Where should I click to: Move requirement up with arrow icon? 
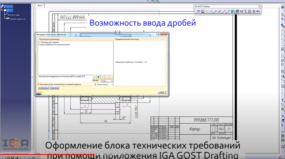pyautogui.click(x=107, y=77)
